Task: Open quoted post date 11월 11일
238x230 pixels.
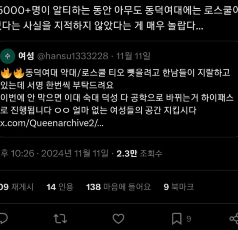Action: tap(133, 56)
